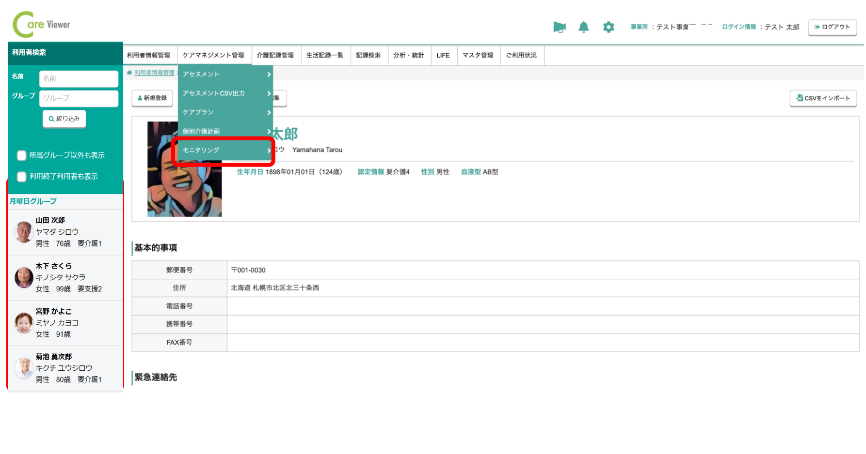Expand the アセスメント submenu
866x454 pixels.
225,74
